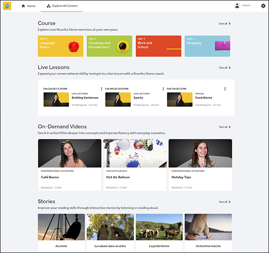The width and height of the screenshot is (269, 253).
Task: Open options menu for Sports lesson
Action: tap(163, 89)
